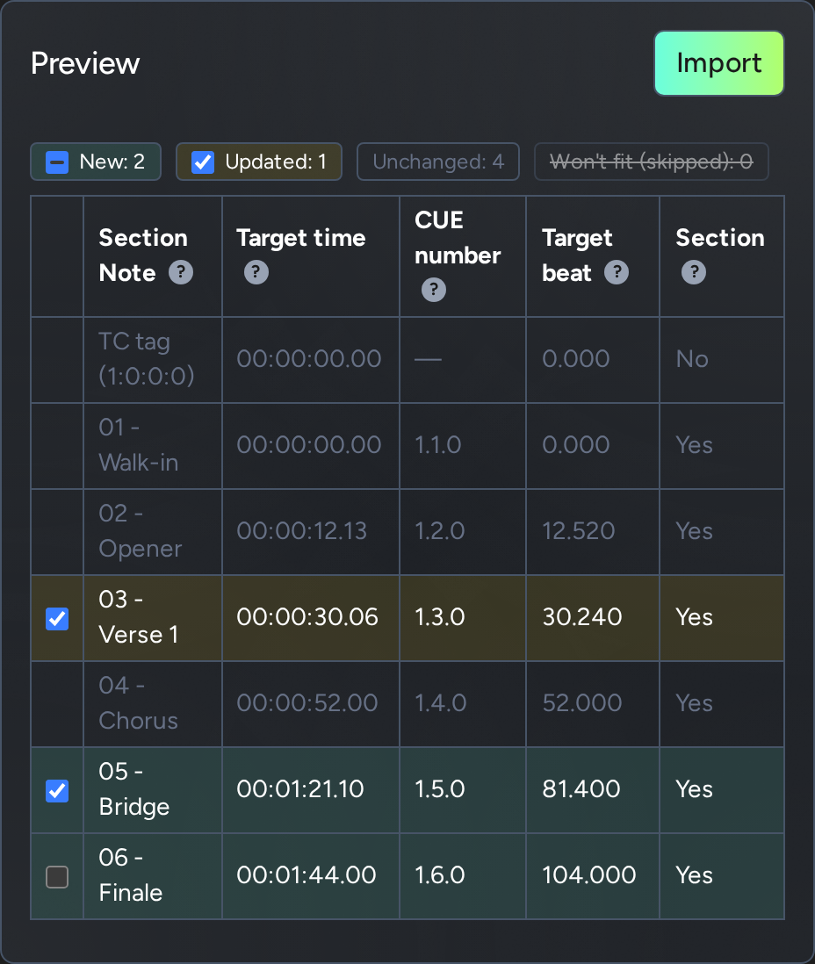The image size is (815, 964).
Task: Click the 02 - Opener cell
Action: 153,532
